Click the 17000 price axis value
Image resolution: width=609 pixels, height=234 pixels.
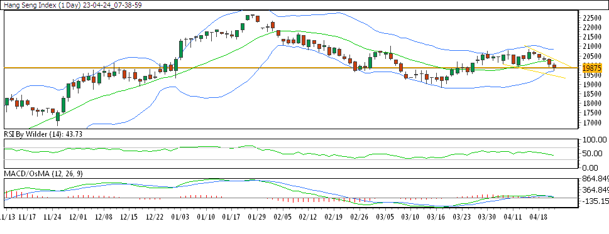[x=592, y=122]
